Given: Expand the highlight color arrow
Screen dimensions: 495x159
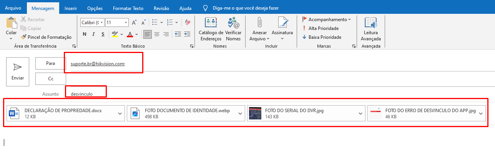Looking at the screenshot, I should click(121, 35).
